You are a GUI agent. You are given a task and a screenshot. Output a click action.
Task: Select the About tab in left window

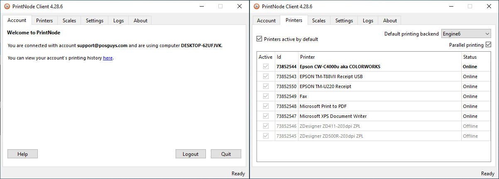pos(140,21)
